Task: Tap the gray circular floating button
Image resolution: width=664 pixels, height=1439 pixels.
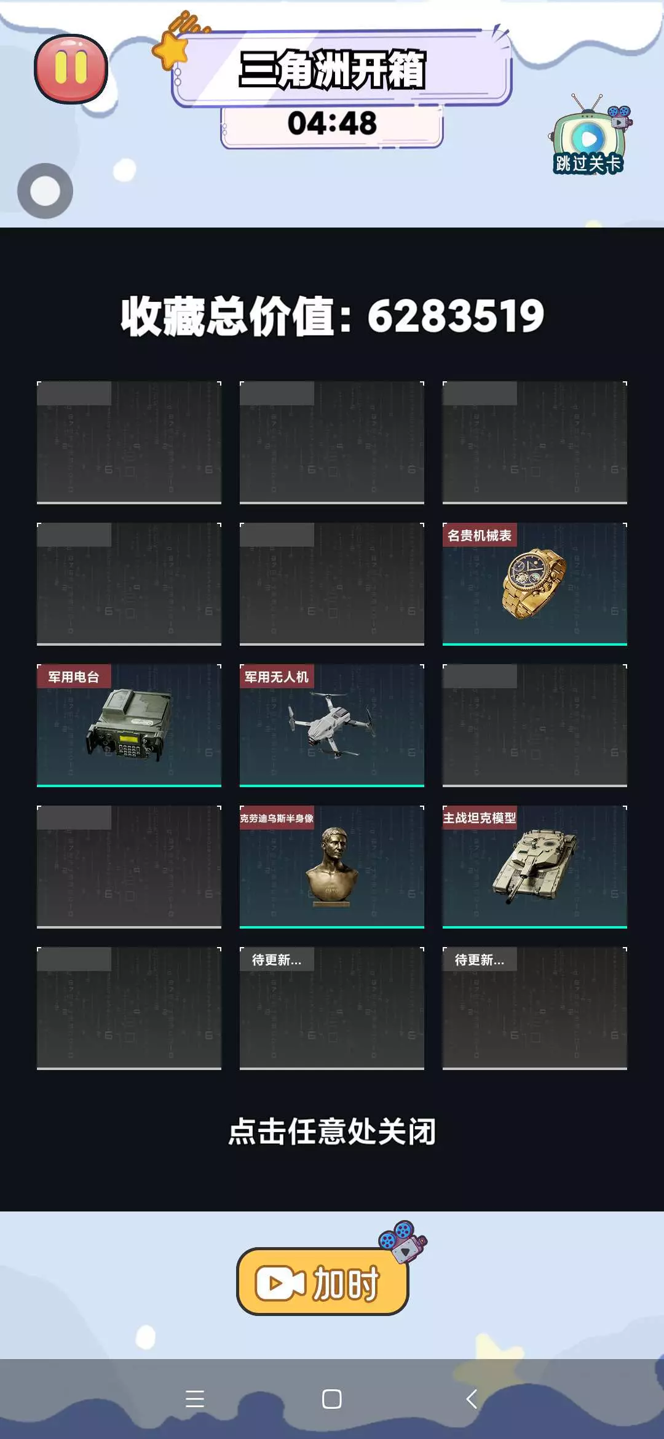Action: click(x=45, y=191)
